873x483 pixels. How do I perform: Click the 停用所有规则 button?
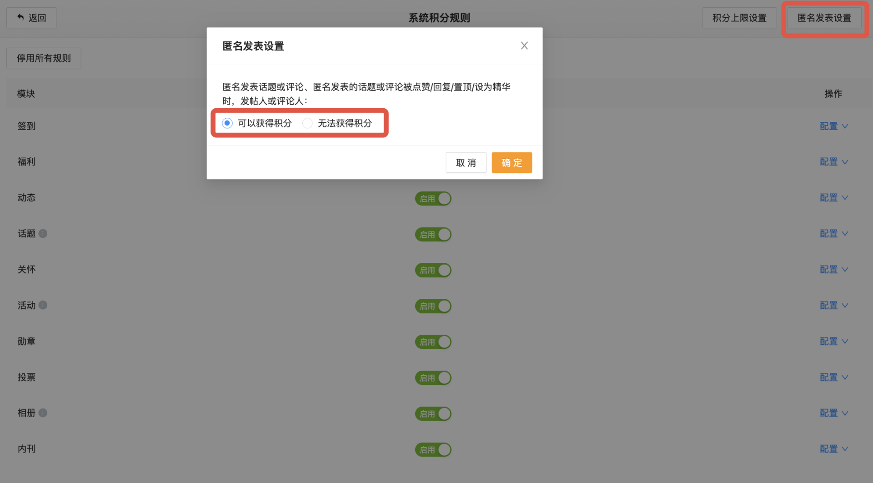click(44, 58)
